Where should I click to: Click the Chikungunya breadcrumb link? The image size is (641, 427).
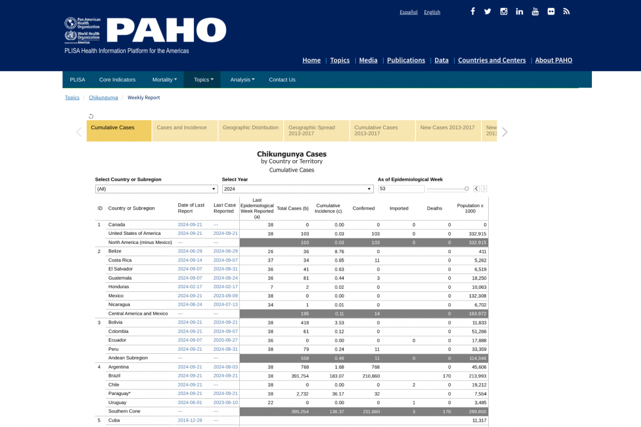pyautogui.click(x=103, y=98)
